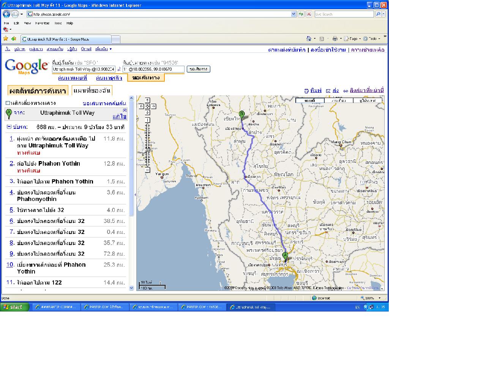Open the new blank tab button
This screenshot has width=486, height=389.
tap(116, 39)
